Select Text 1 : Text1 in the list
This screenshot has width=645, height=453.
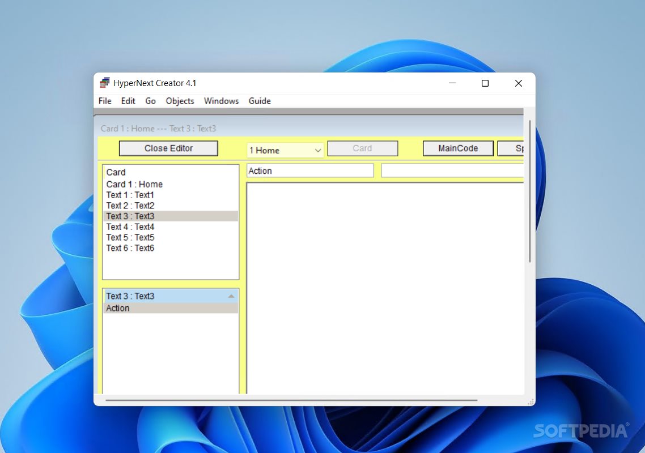coord(171,195)
